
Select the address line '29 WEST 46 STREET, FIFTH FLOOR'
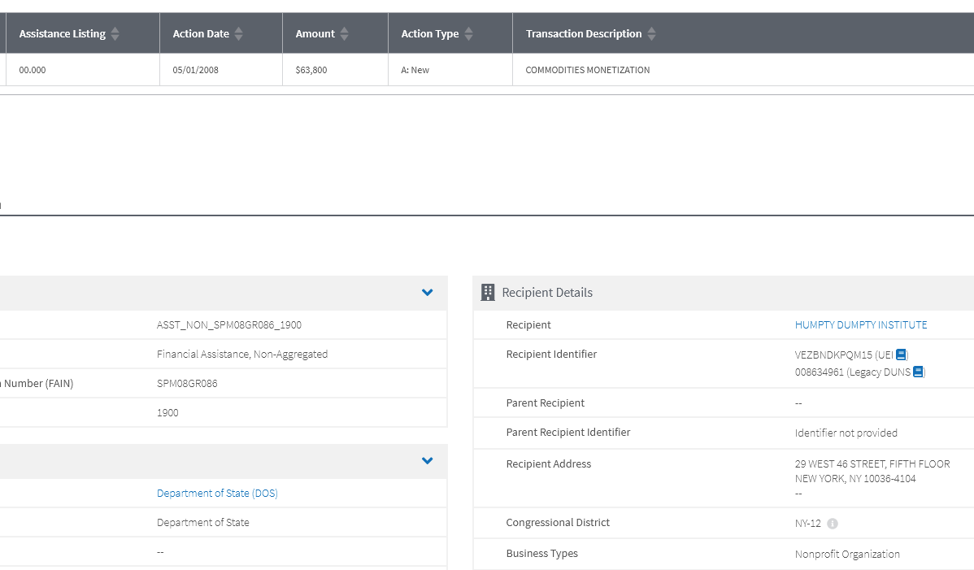872,463
